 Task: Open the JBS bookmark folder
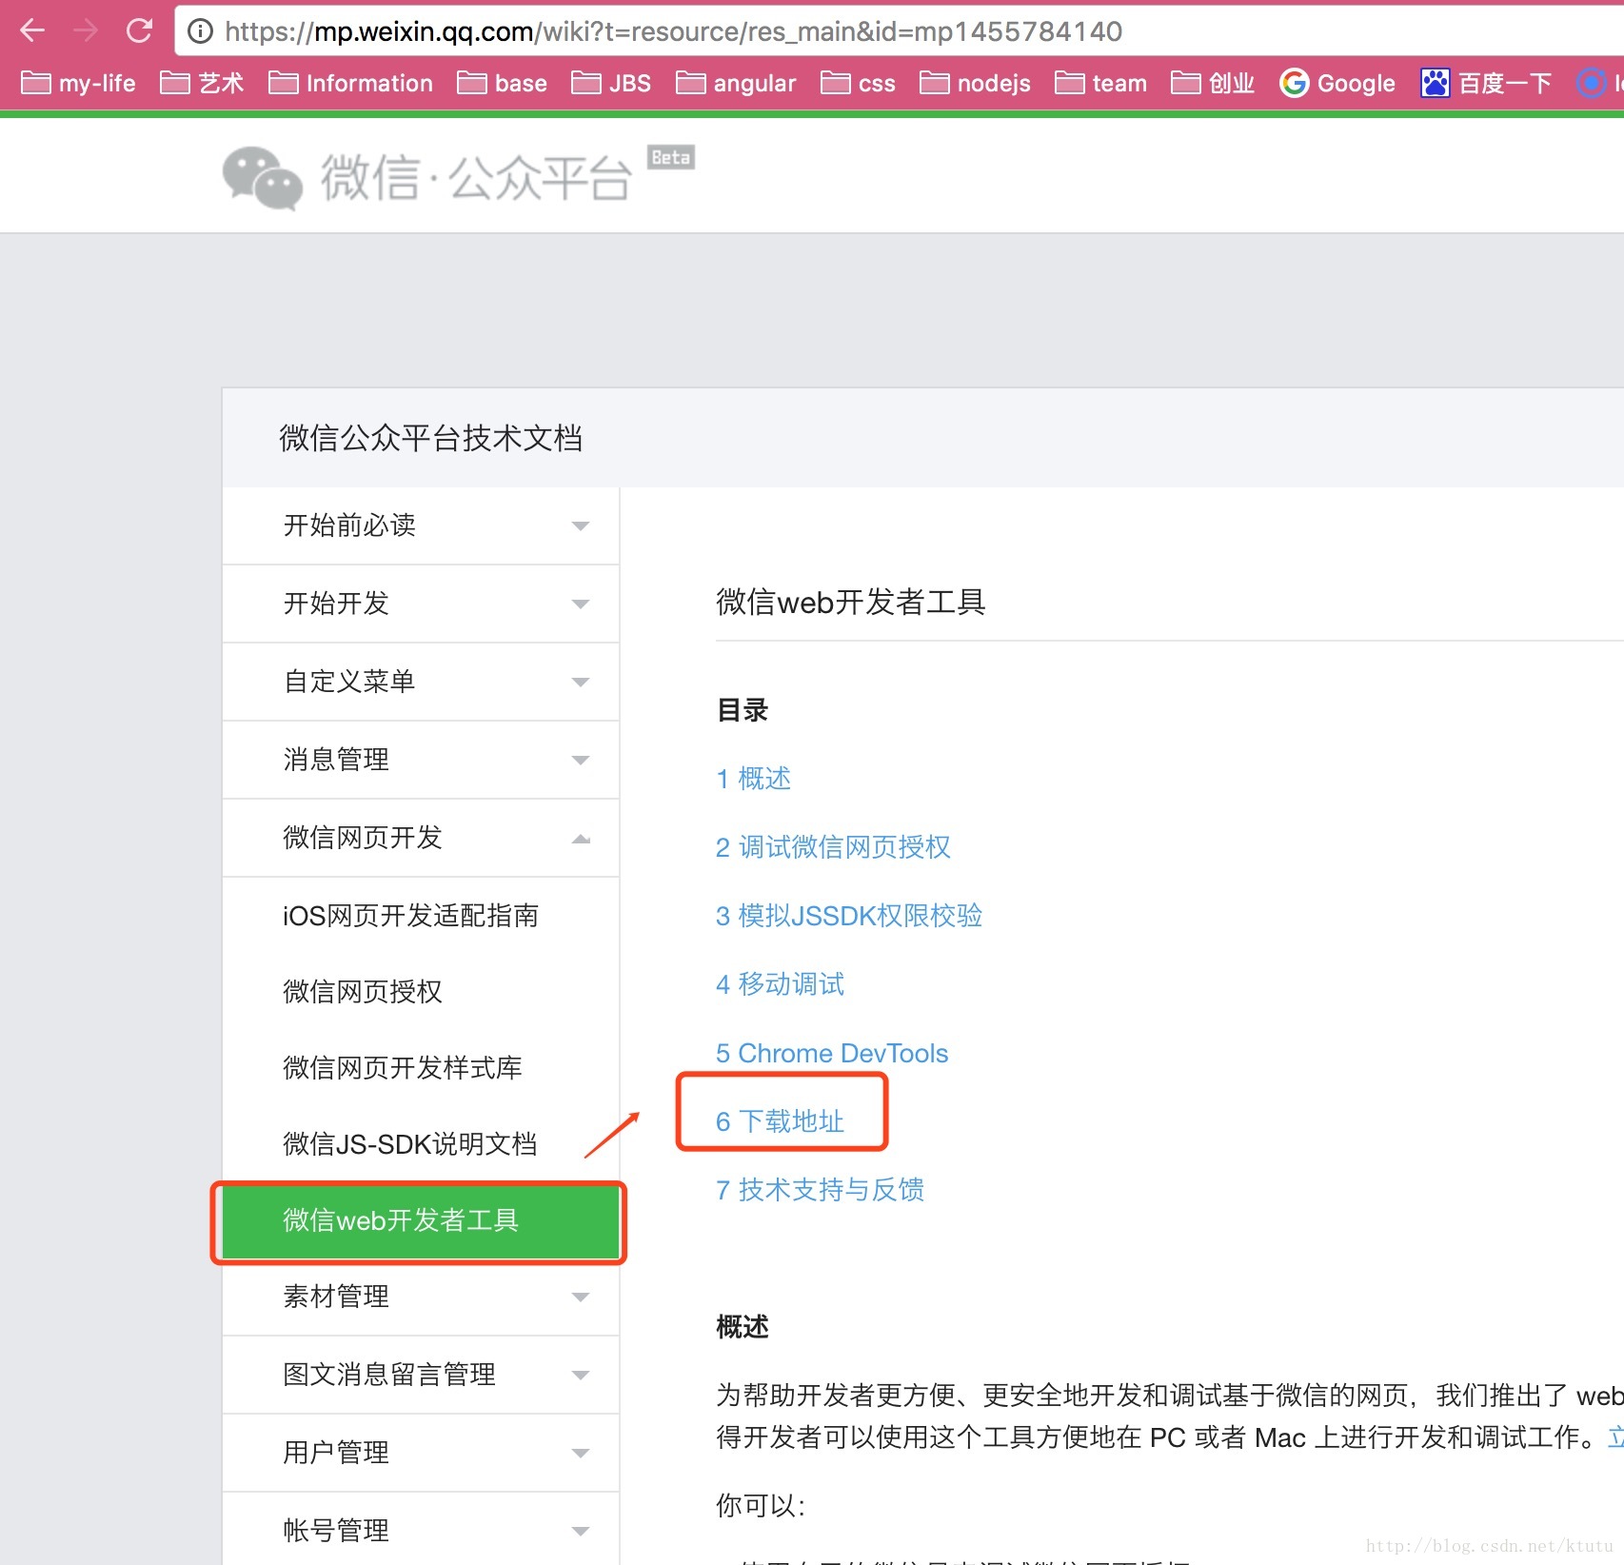click(611, 84)
